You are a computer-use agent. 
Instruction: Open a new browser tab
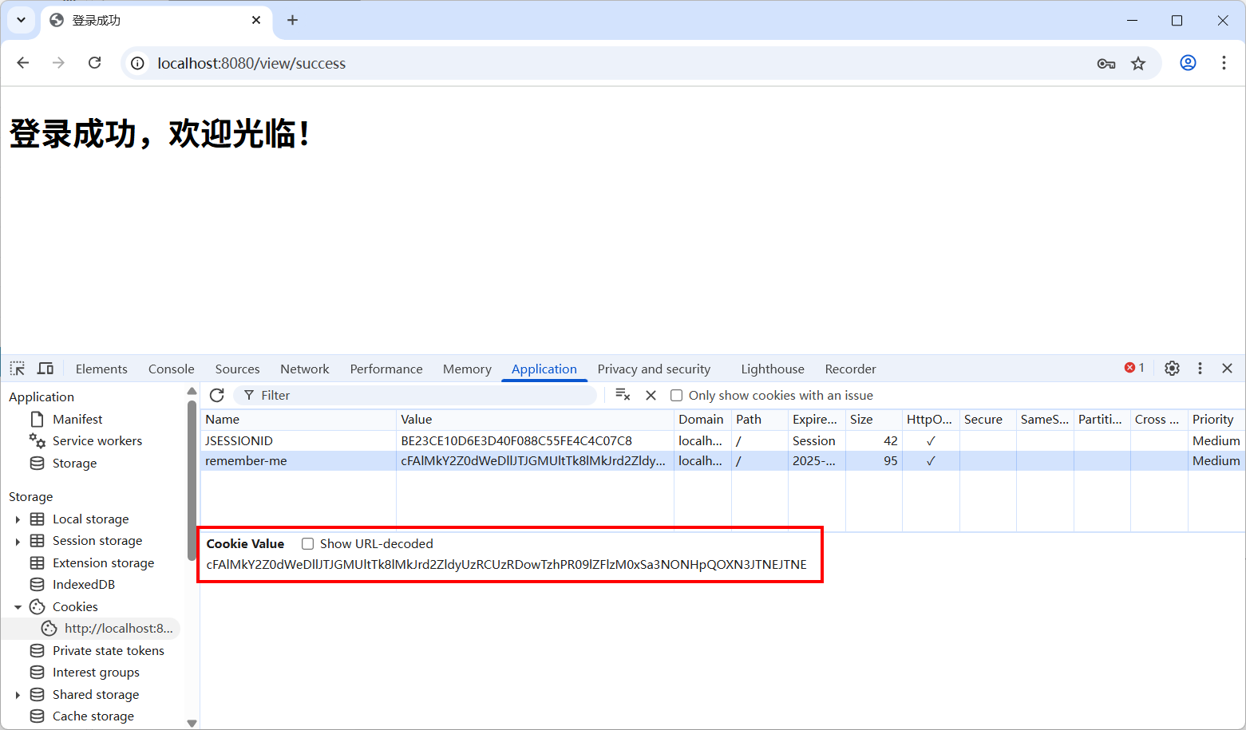point(292,20)
